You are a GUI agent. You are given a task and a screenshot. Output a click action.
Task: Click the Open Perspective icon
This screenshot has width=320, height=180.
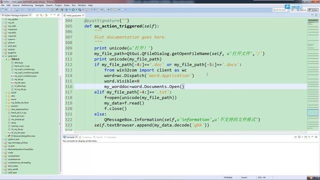[292, 10]
